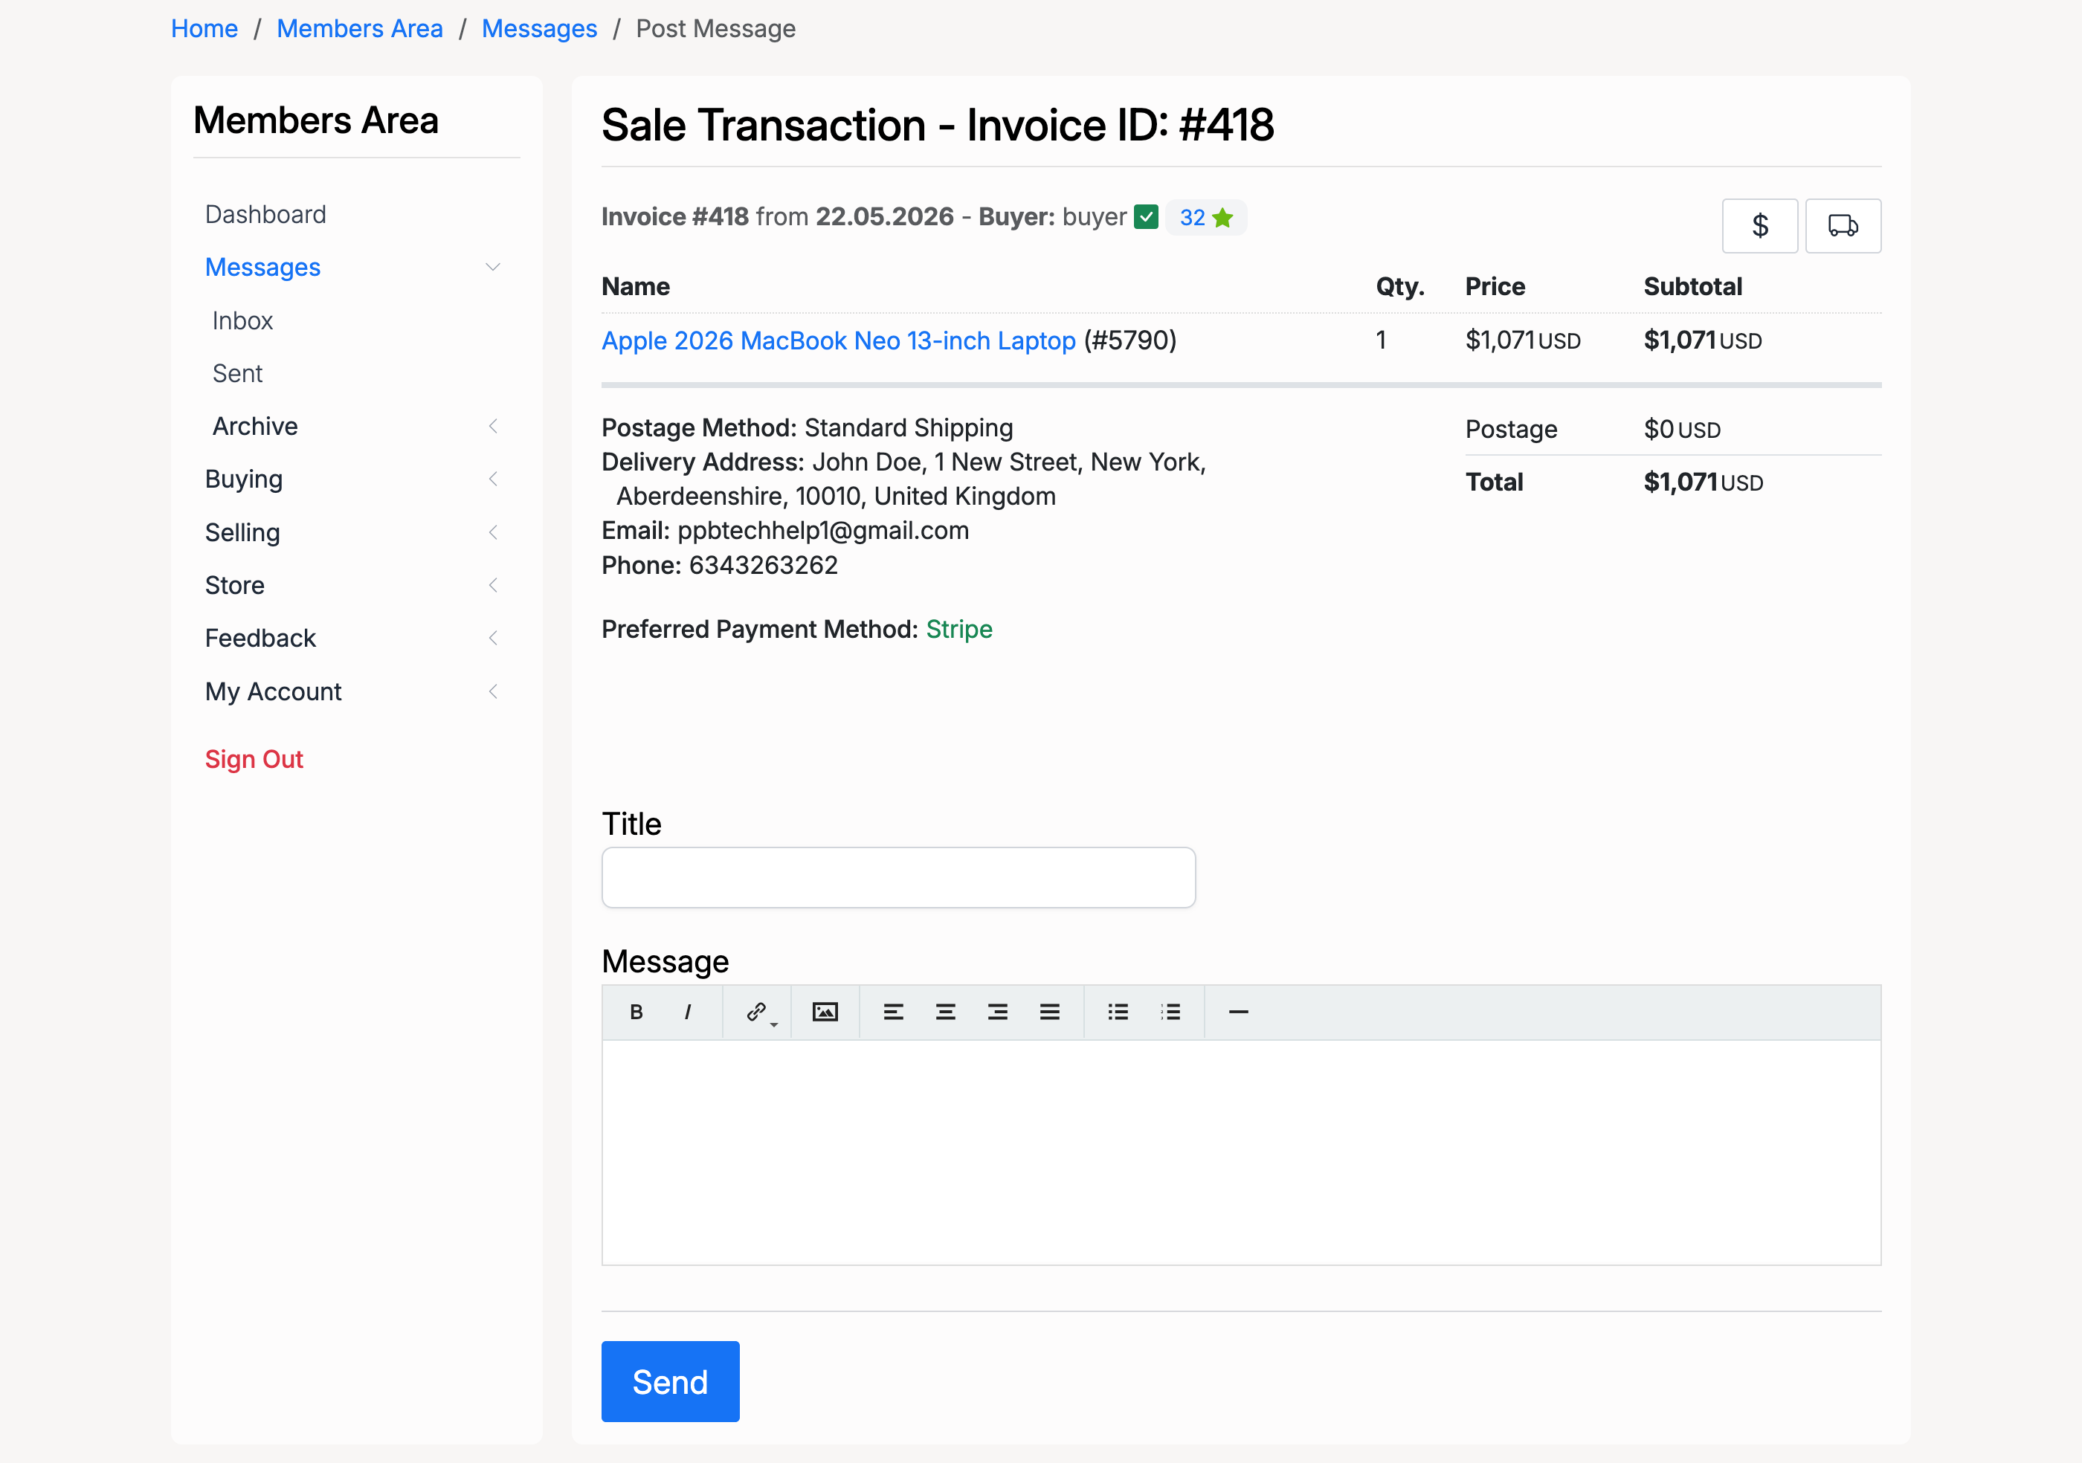Click the phone number 6343263262

(x=764, y=566)
